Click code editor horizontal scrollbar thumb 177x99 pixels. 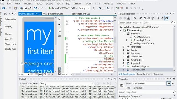coord(78,75)
